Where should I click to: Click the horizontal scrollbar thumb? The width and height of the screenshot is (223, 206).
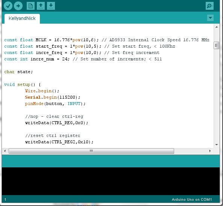(x=91, y=151)
